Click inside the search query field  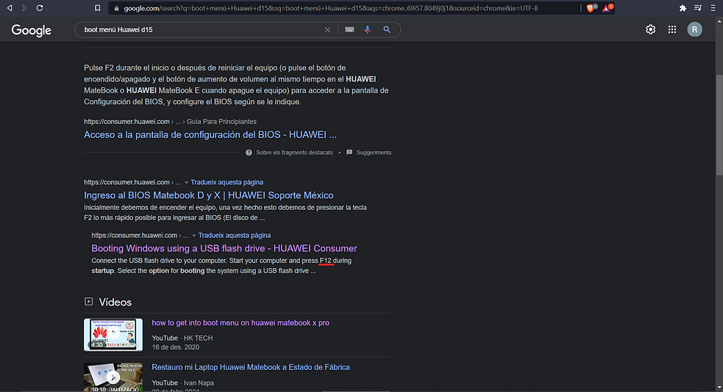click(201, 29)
